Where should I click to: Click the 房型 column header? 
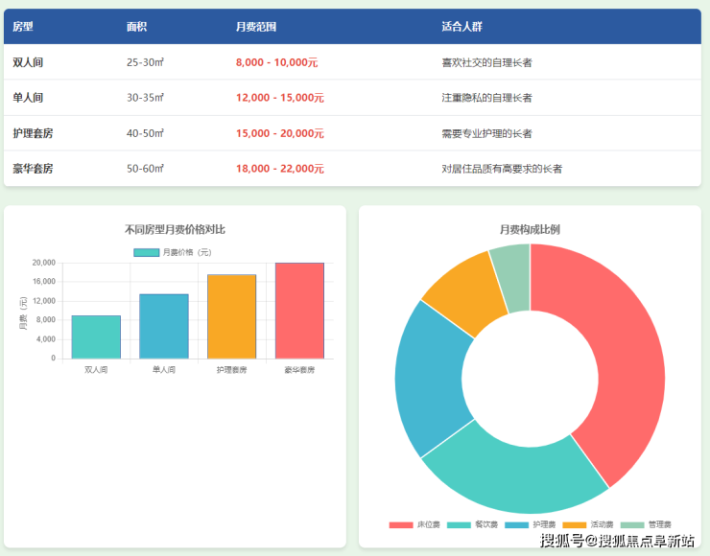coord(23,27)
